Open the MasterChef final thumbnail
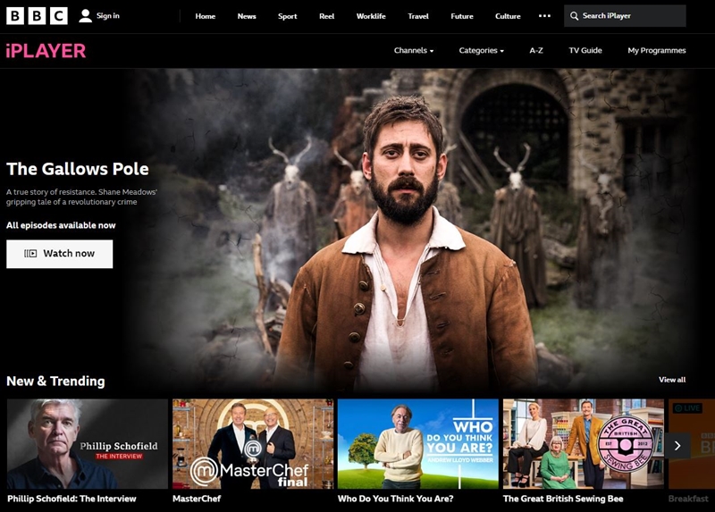715x512 pixels. (252, 444)
